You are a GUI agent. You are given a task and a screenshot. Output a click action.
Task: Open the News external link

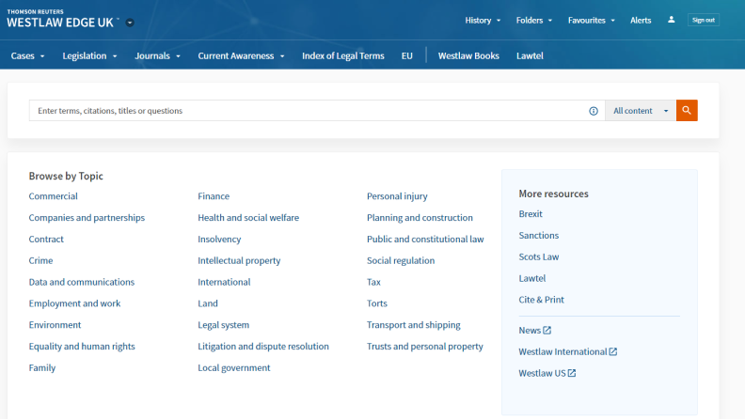pos(534,330)
